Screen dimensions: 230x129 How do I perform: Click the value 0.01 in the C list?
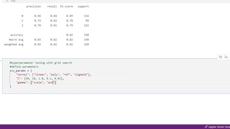[x=57, y=78]
